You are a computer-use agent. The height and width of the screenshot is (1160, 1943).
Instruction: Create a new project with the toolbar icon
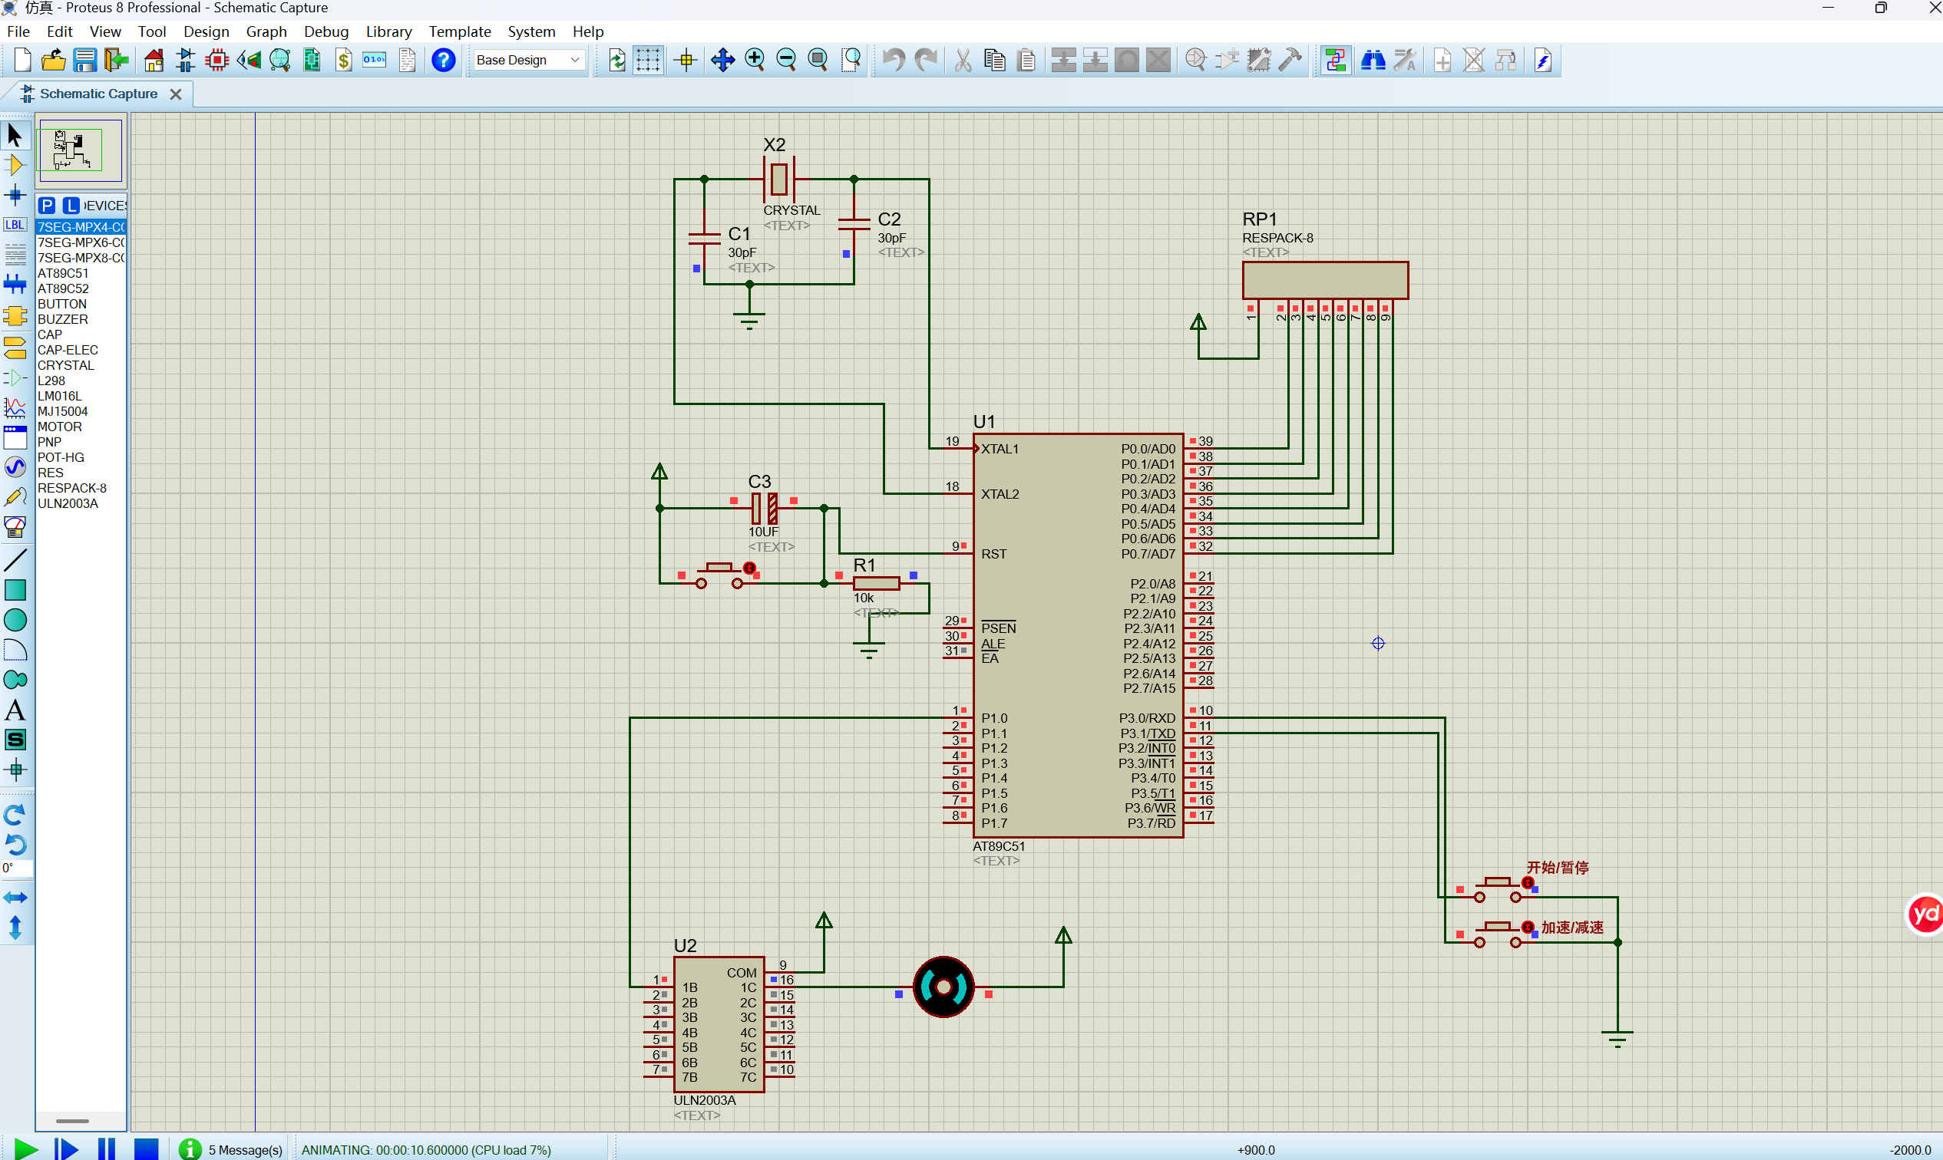click(x=22, y=60)
